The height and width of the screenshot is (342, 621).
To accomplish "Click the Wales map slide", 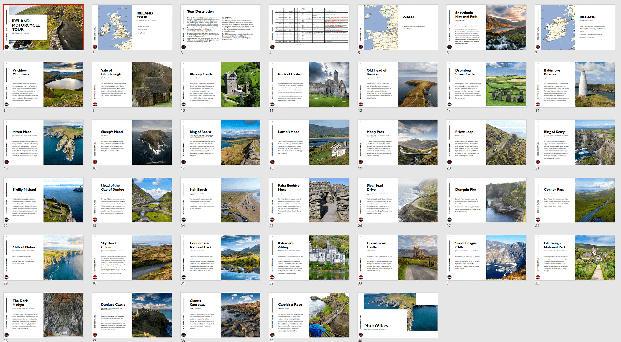I will 398,27.
